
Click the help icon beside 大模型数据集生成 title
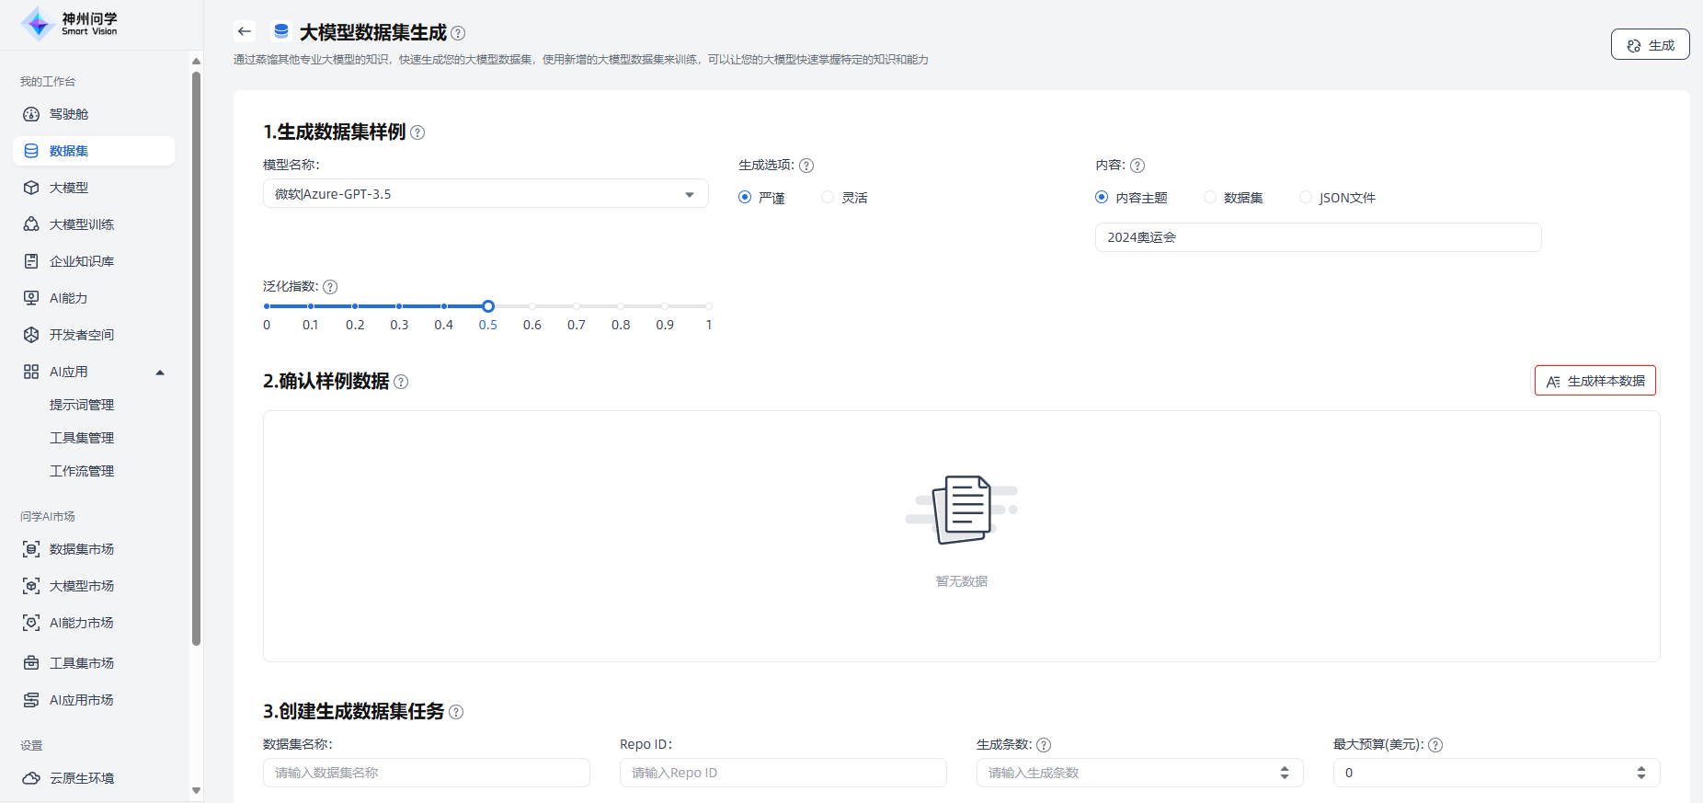coord(458,33)
